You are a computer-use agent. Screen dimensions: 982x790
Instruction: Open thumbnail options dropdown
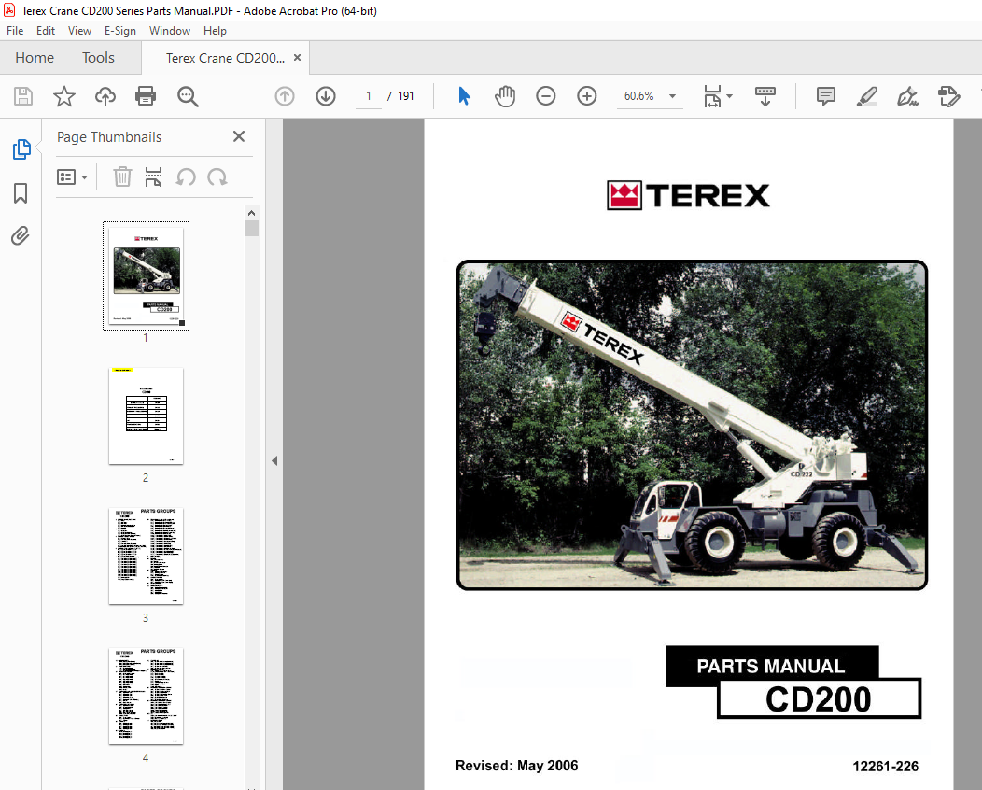(72, 176)
